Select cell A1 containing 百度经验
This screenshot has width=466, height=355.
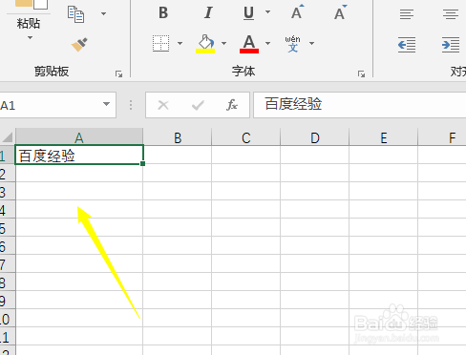click(79, 155)
